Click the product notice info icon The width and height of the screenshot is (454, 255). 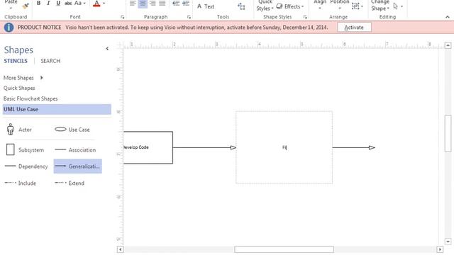pos(9,28)
